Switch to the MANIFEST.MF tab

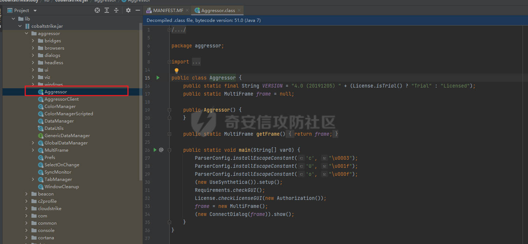[167, 11]
